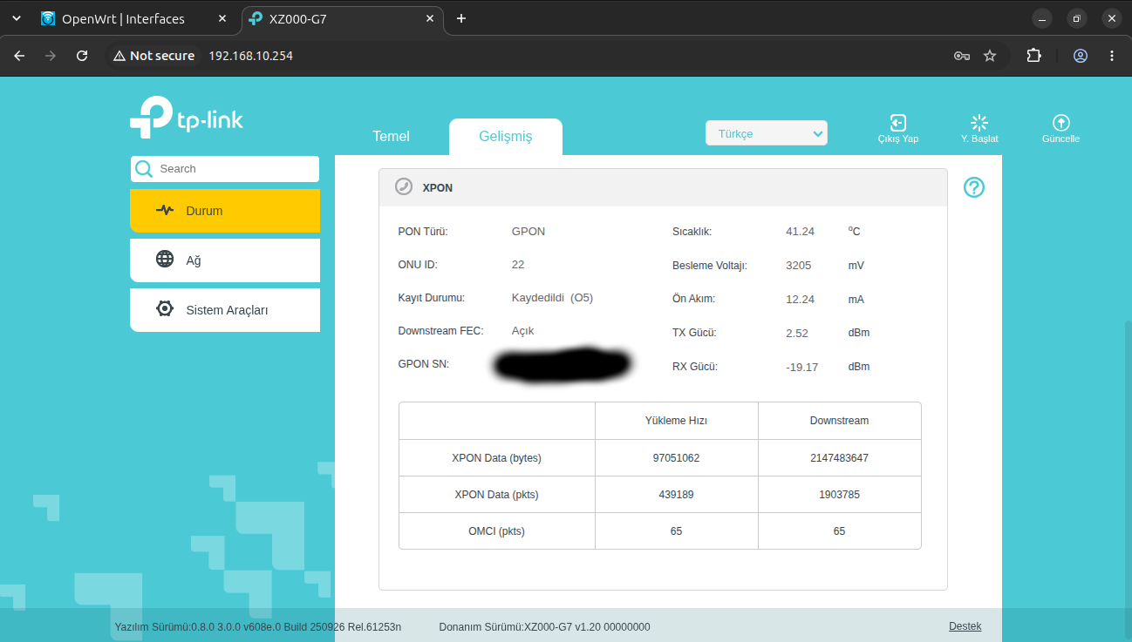Click the Kayıt Durumu value Kaydedildi (O5)
Image resolution: width=1132 pixels, height=642 pixels.
coord(552,298)
